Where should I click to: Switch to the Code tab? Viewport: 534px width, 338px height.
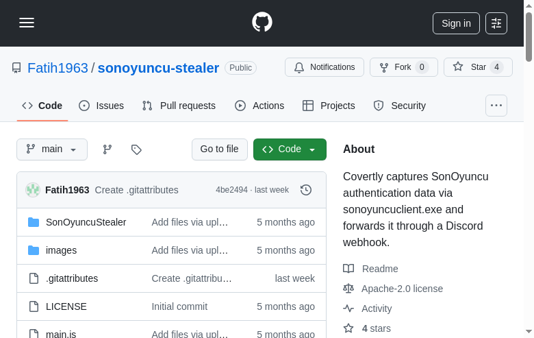pos(42,106)
